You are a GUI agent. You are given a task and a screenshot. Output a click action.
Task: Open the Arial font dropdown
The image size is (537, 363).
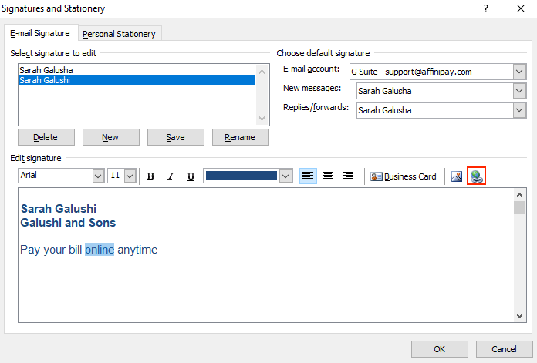(98, 176)
